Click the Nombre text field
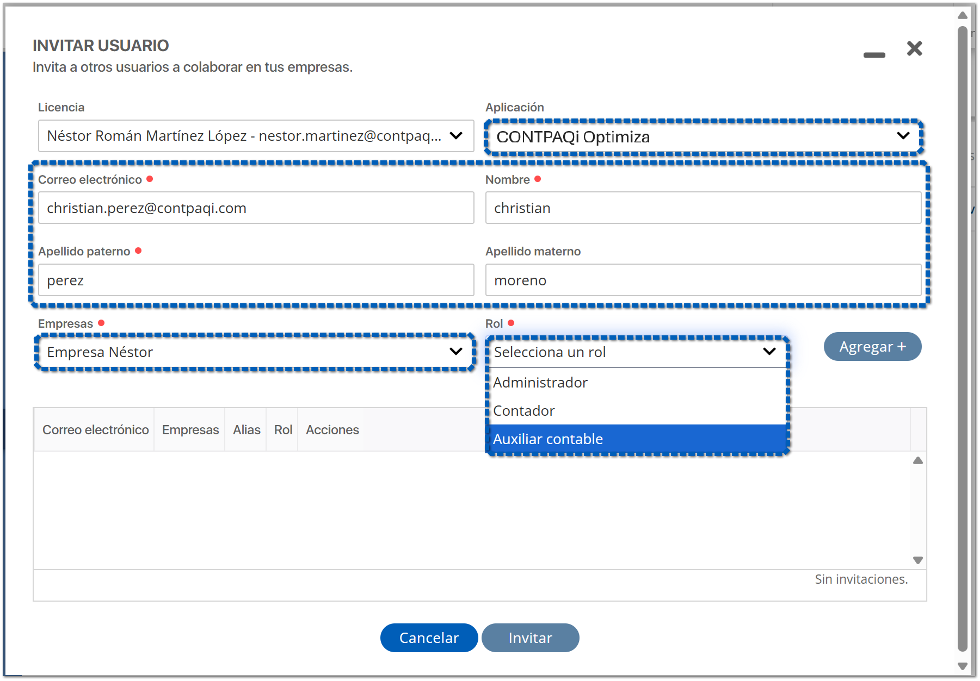The width and height of the screenshot is (980, 681). (702, 208)
